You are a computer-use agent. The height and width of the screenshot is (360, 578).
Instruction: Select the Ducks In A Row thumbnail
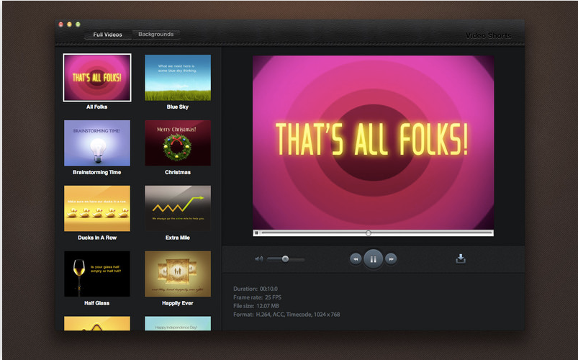click(x=97, y=208)
